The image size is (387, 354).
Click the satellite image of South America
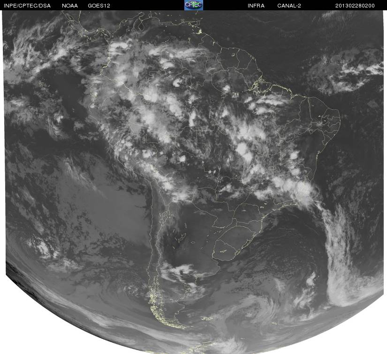[x=194, y=182]
